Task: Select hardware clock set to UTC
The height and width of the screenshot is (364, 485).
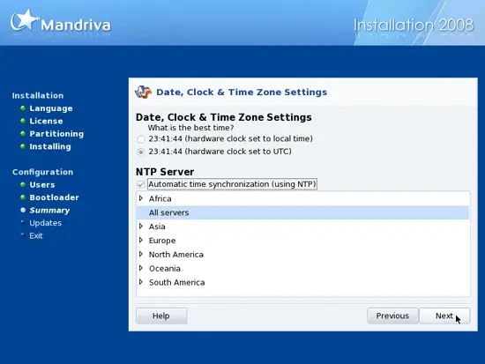Action: click(141, 152)
